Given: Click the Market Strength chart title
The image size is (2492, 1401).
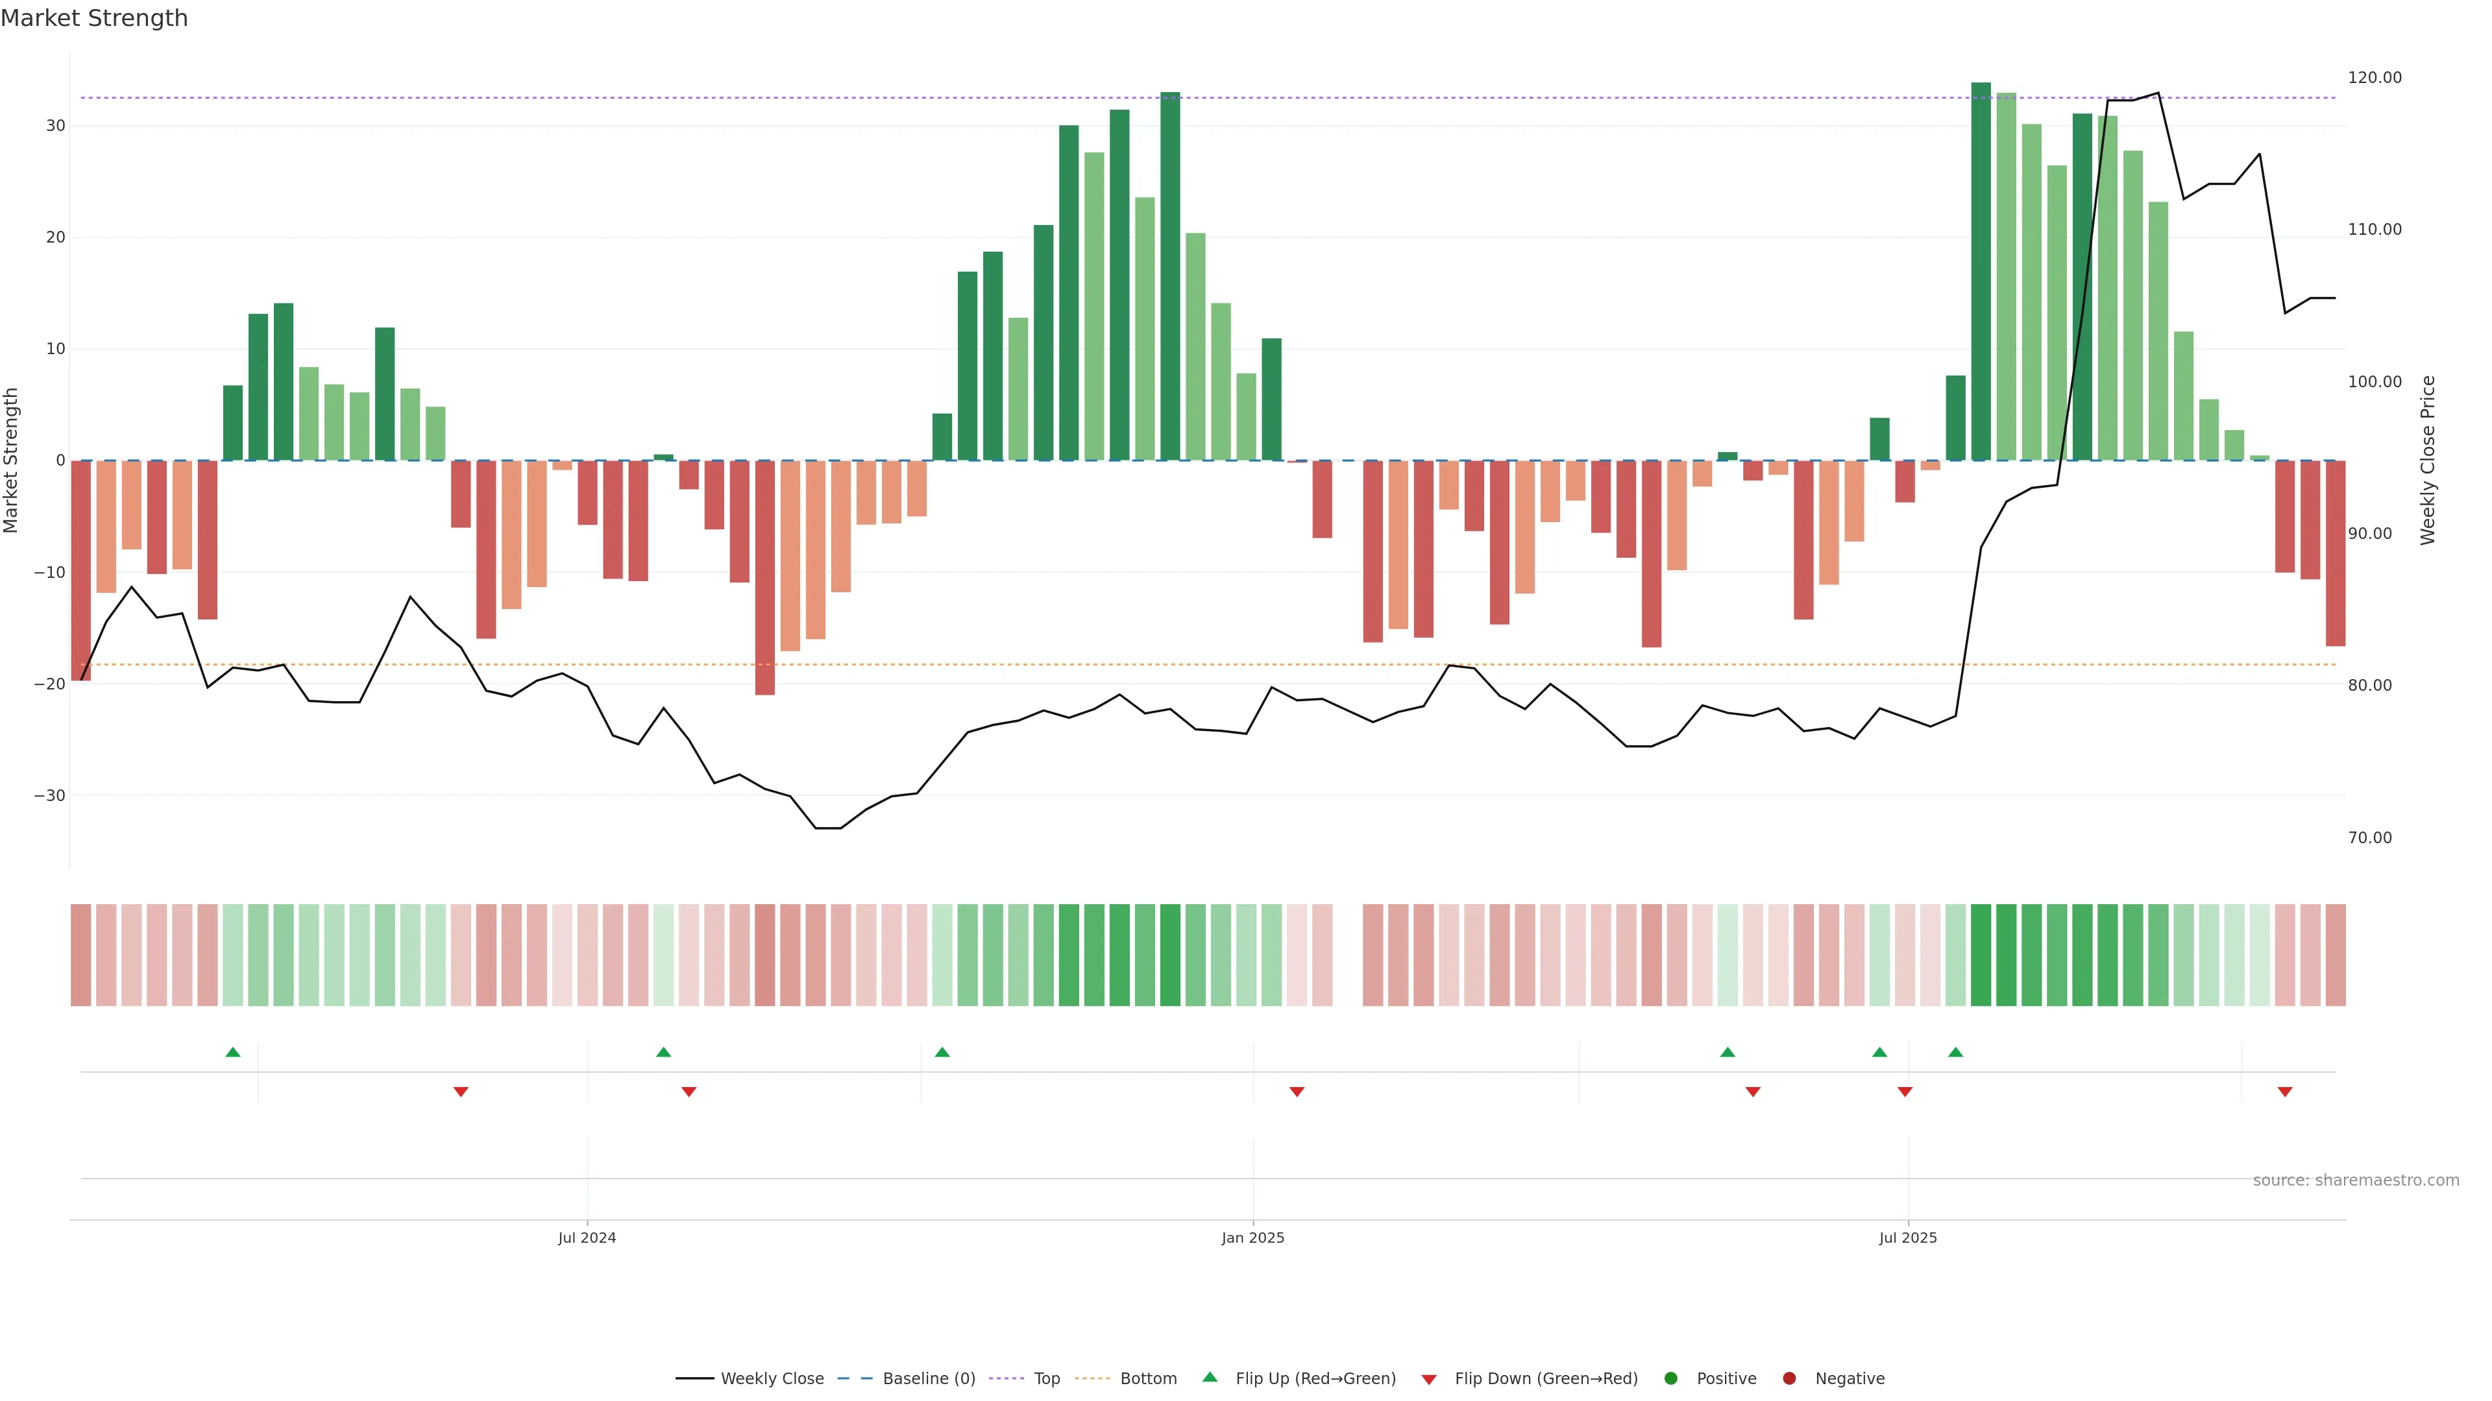Looking at the screenshot, I should 94,18.
